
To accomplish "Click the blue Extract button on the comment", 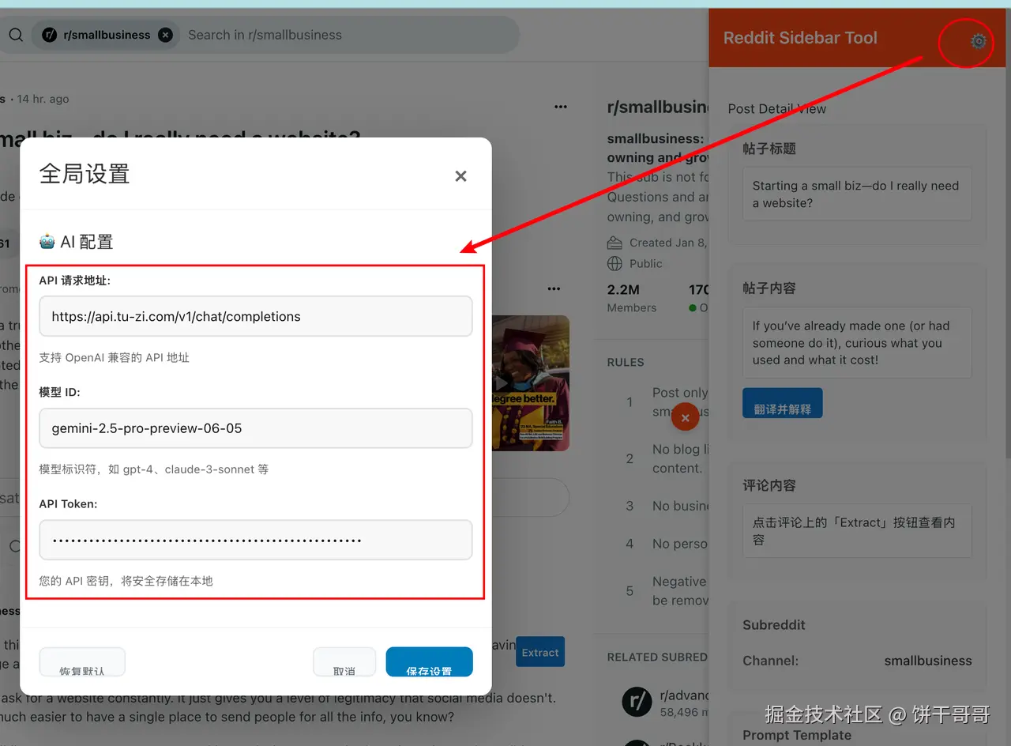I will [540, 652].
